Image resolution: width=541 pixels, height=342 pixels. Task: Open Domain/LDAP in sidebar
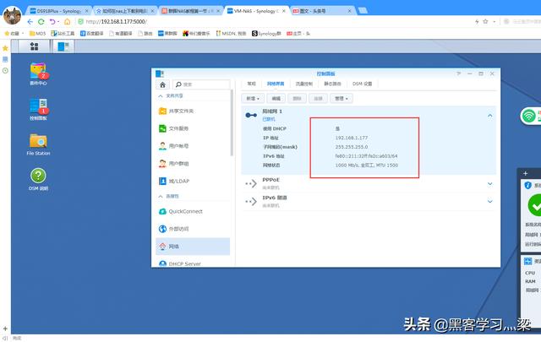click(x=193, y=181)
